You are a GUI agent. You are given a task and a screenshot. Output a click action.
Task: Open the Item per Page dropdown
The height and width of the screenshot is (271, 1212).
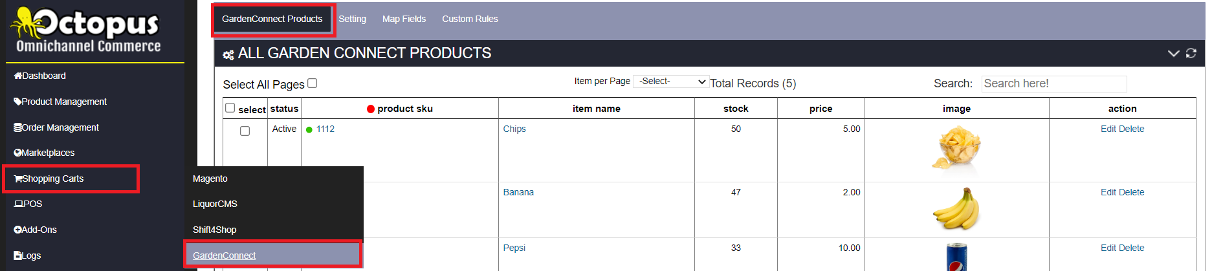click(x=670, y=81)
